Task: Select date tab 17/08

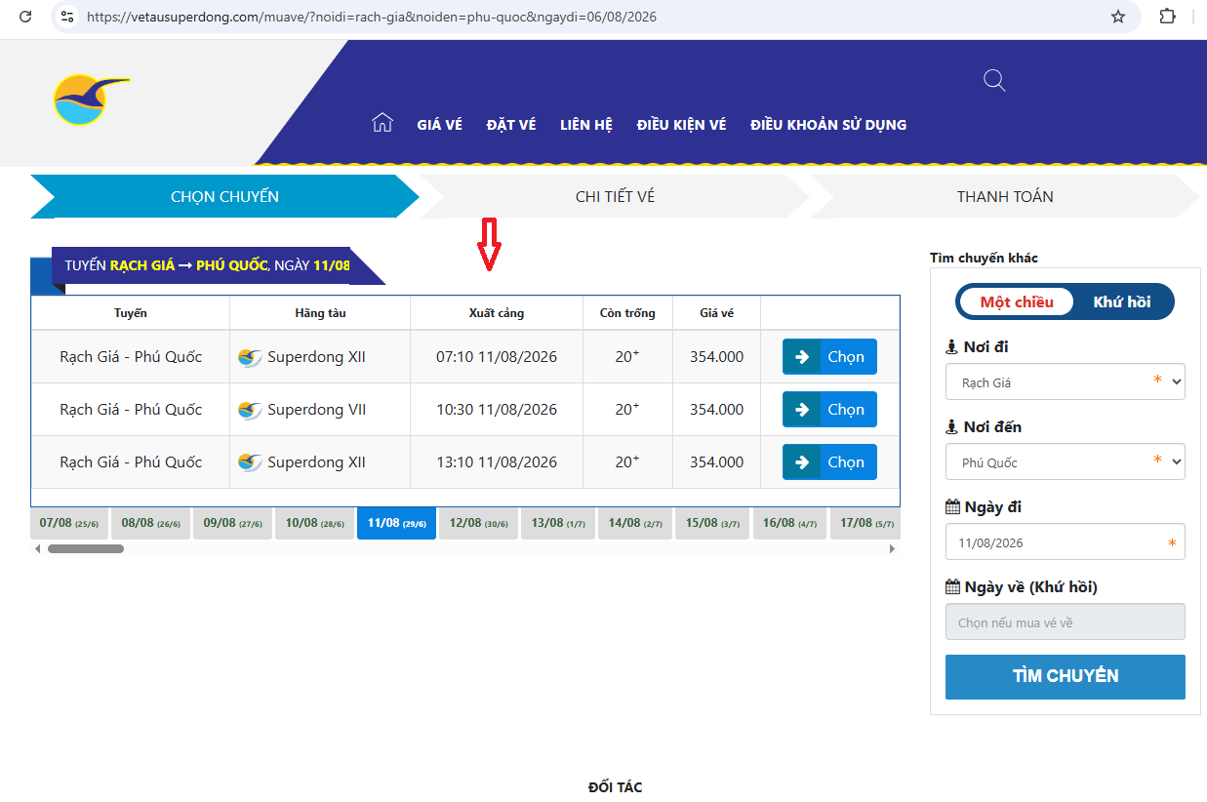Action: coord(865,523)
